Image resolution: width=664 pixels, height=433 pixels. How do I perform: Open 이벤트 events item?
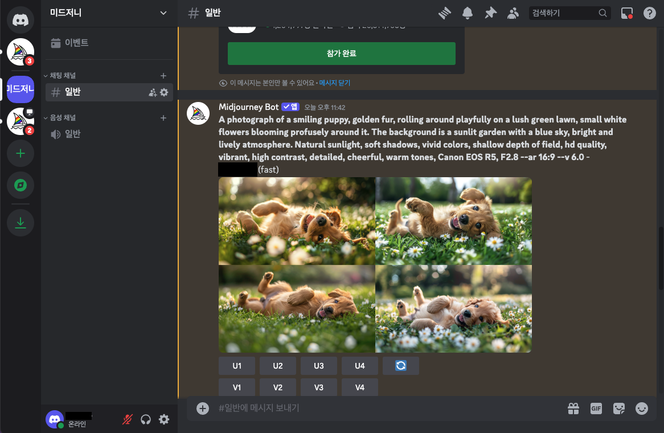[109, 43]
